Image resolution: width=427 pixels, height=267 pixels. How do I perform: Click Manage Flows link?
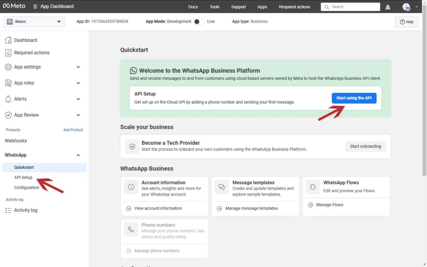(x=329, y=205)
